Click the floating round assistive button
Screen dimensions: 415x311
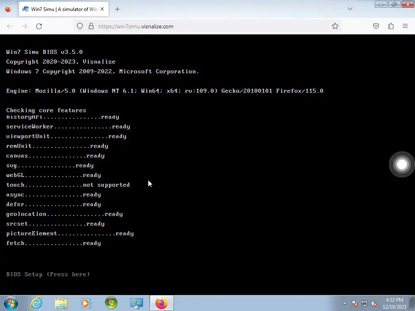click(402, 164)
